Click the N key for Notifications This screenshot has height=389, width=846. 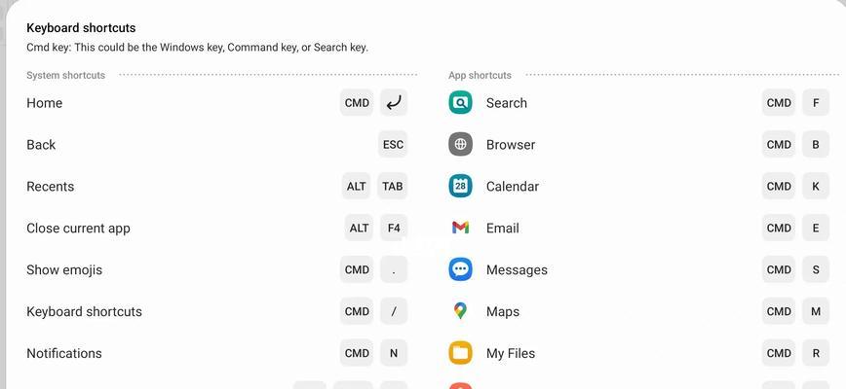click(x=394, y=353)
